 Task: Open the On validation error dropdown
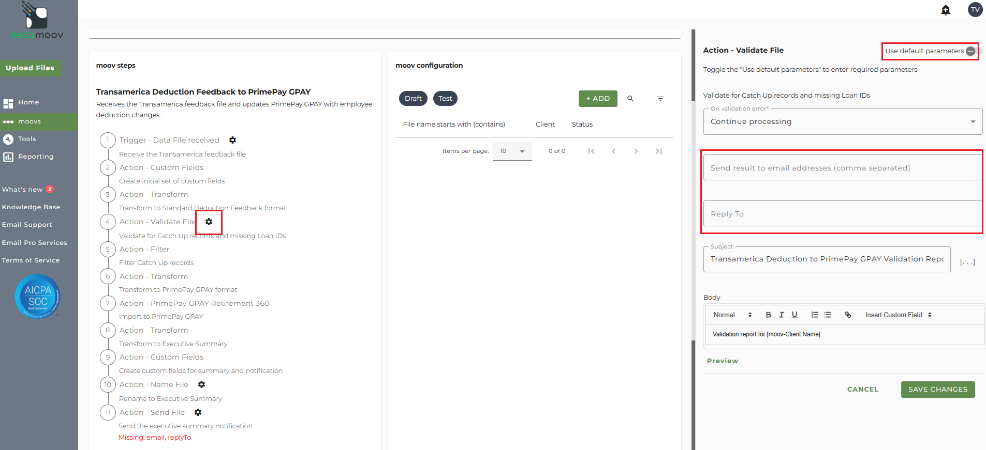click(843, 122)
